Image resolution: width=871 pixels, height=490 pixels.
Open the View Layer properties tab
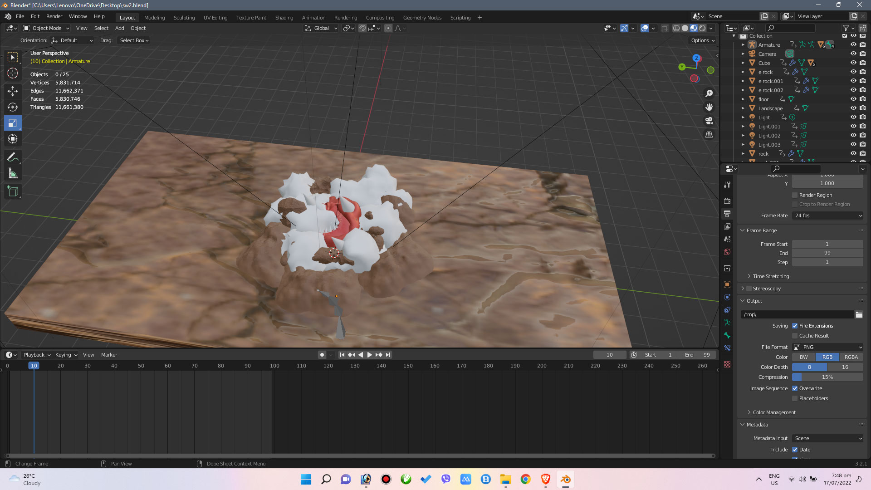point(727,226)
